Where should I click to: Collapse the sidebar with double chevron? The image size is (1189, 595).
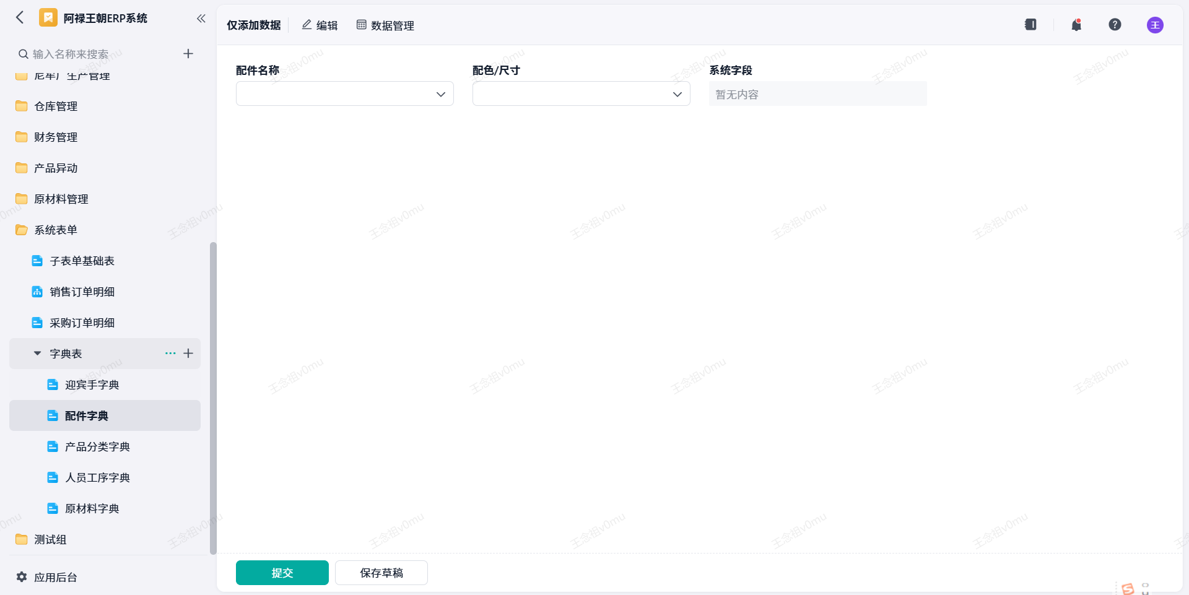(201, 19)
